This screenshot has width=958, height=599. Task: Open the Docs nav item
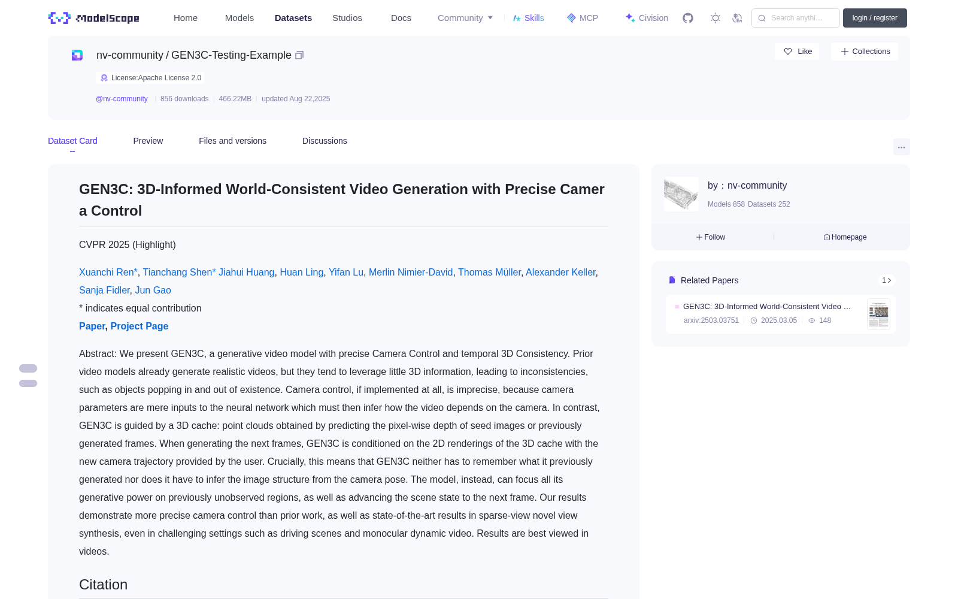[x=401, y=18]
